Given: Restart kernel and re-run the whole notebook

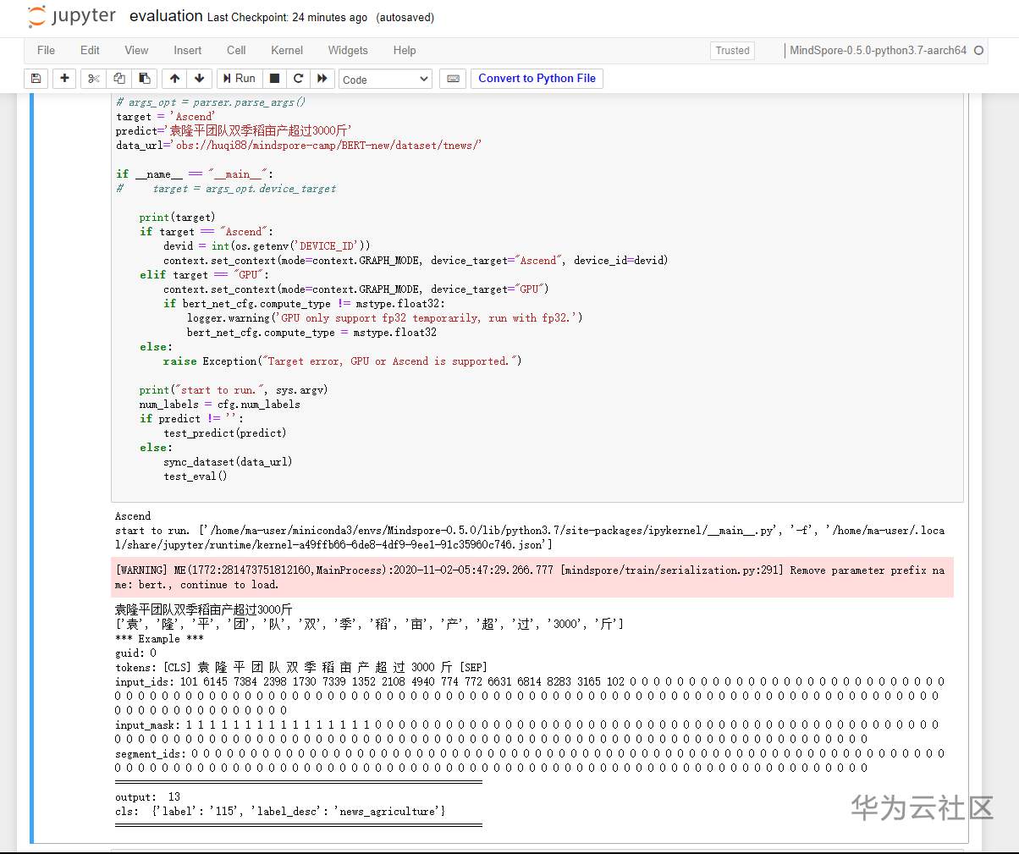Looking at the screenshot, I should 322,78.
